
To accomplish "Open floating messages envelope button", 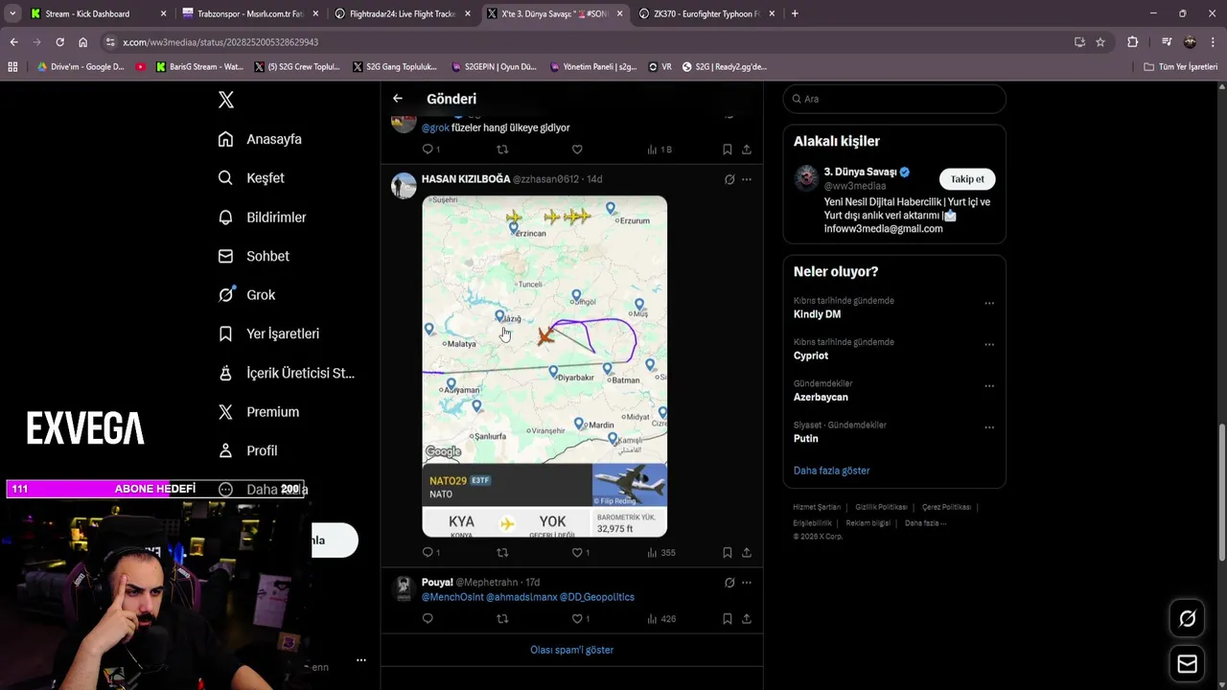I will click(1187, 664).
